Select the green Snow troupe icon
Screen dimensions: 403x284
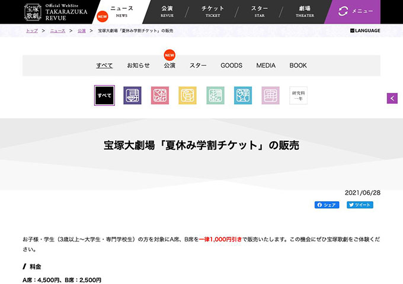(x=215, y=95)
